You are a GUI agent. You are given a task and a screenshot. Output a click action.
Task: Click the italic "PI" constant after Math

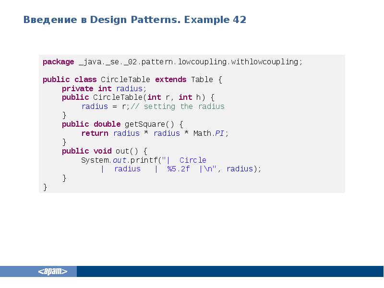220,133
